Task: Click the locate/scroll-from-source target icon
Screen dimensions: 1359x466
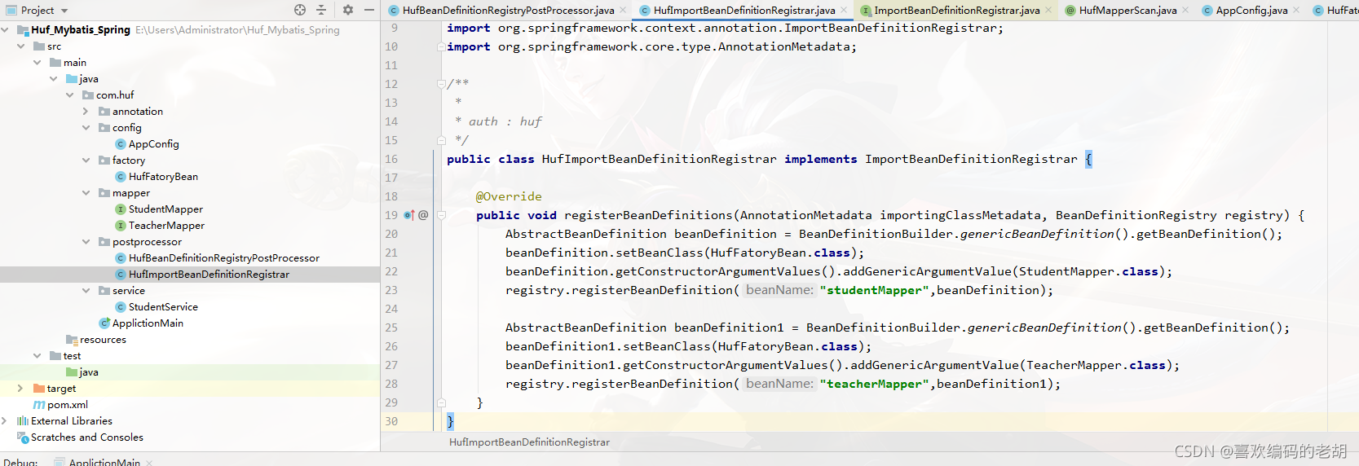Action: (300, 10)
